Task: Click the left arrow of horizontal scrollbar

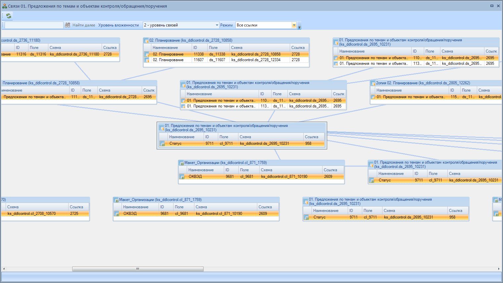Action: [4, 269]
